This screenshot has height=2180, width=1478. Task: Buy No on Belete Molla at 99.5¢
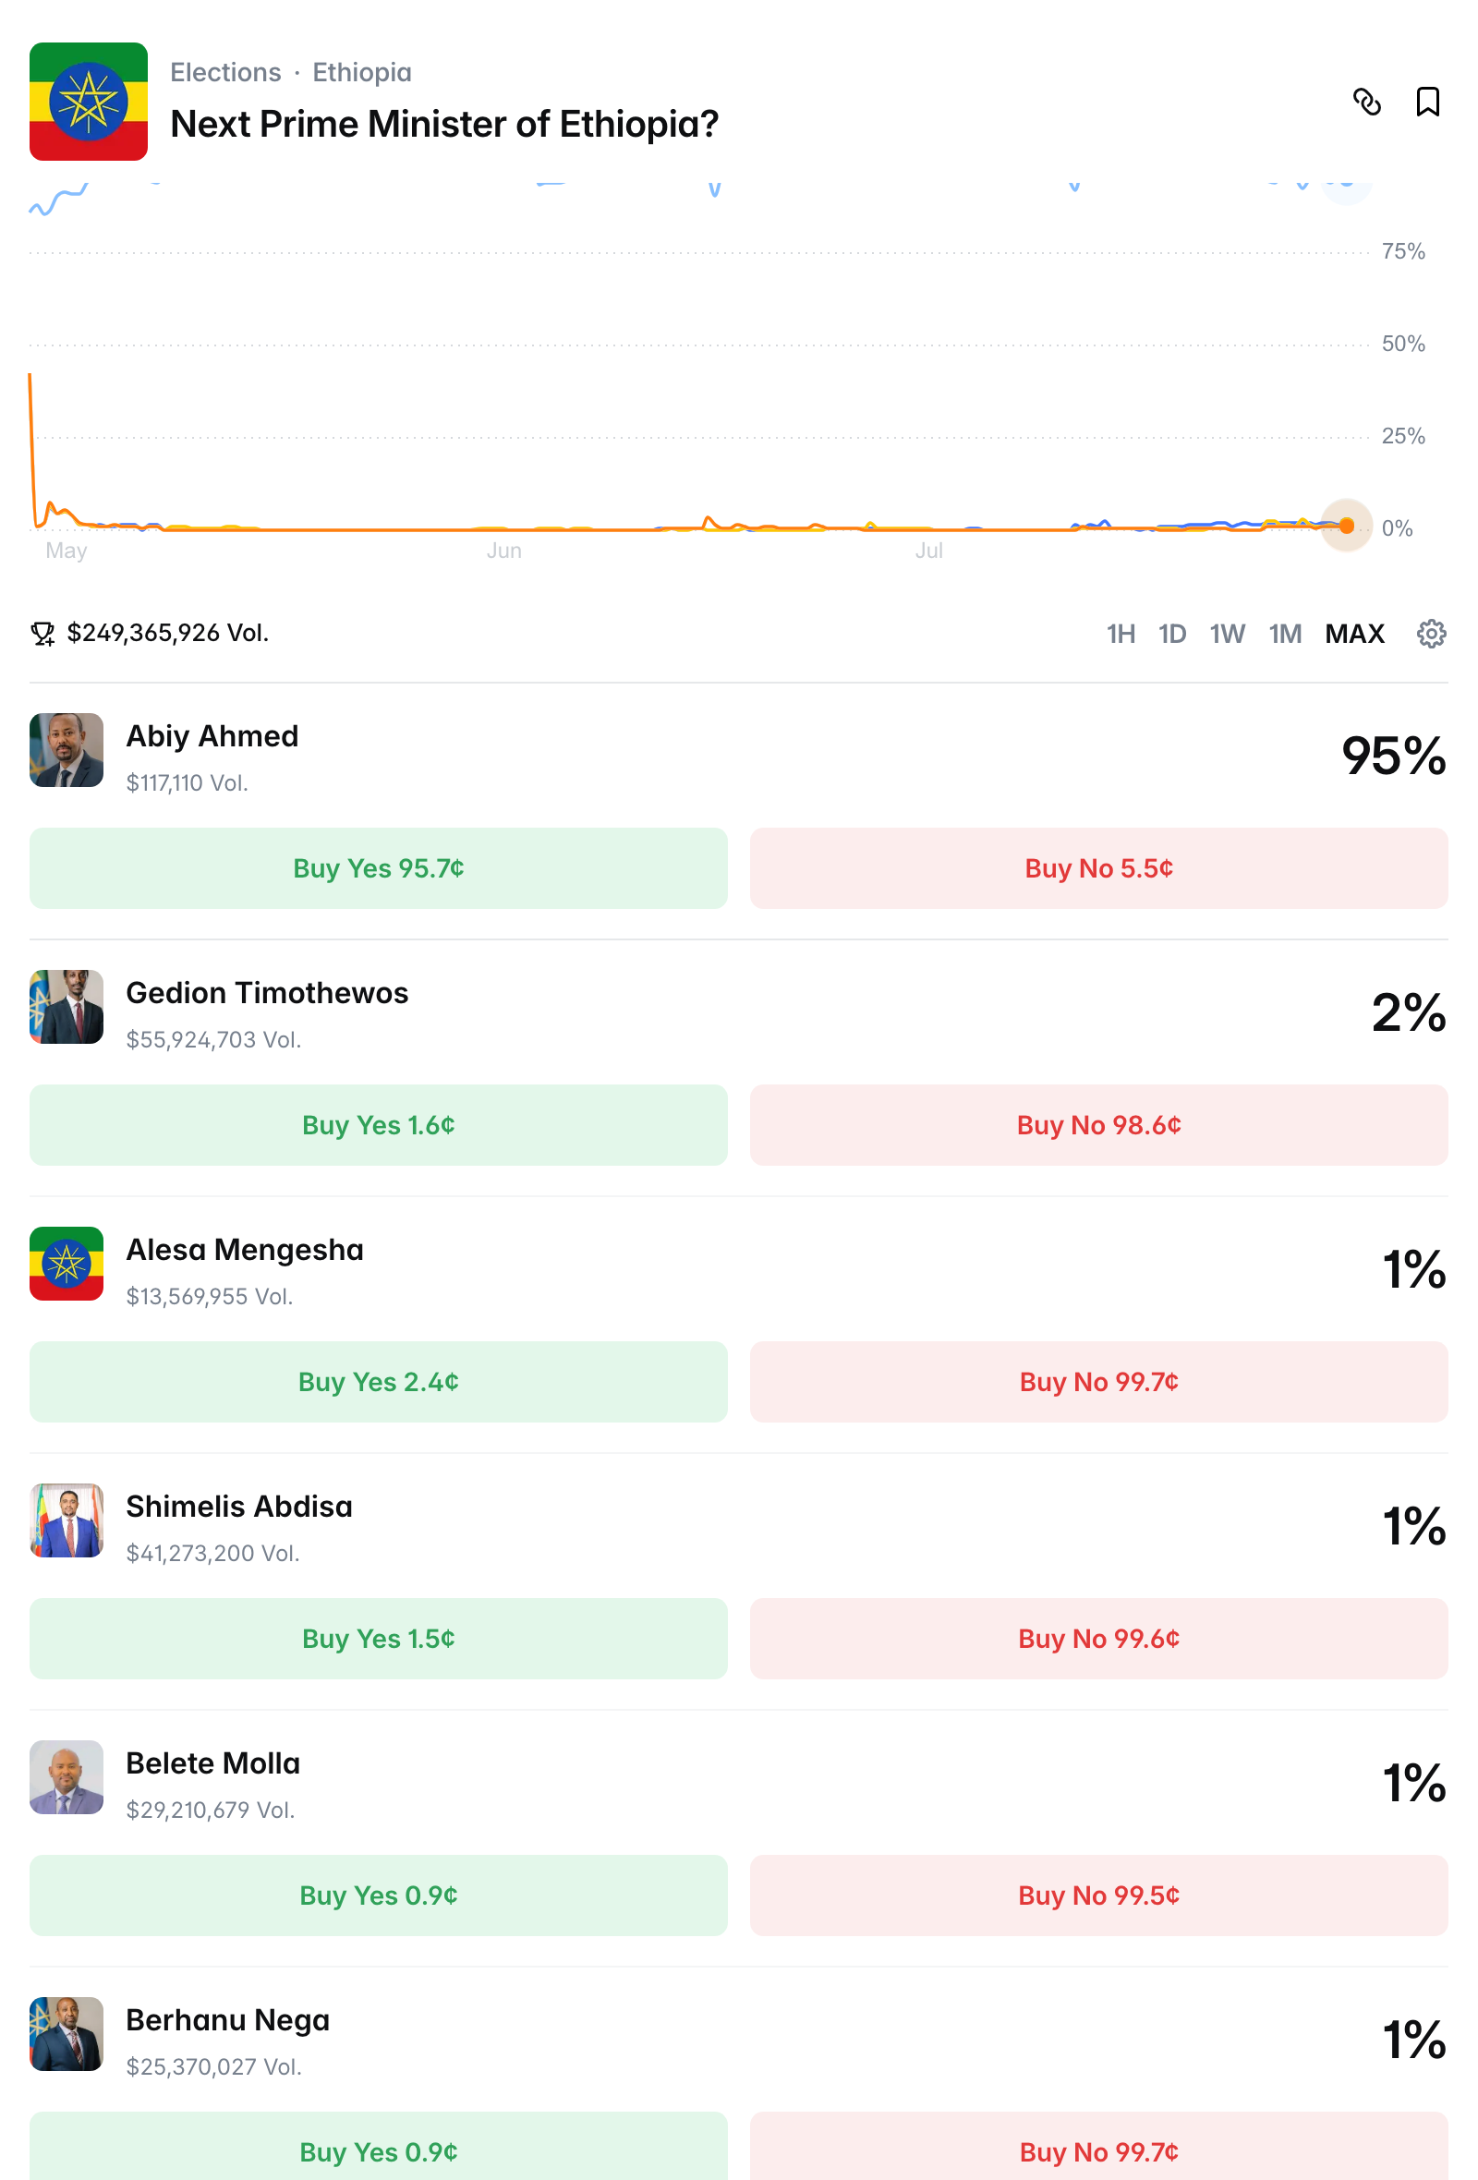pos(1098,1895)
